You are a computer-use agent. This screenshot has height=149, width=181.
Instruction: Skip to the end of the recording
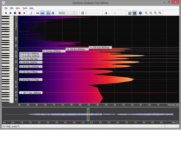click(x=24, y=13)
